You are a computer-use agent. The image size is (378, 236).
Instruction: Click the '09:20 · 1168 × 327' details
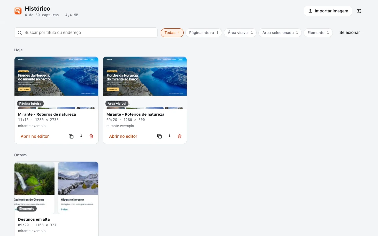(x=37, y=225)
